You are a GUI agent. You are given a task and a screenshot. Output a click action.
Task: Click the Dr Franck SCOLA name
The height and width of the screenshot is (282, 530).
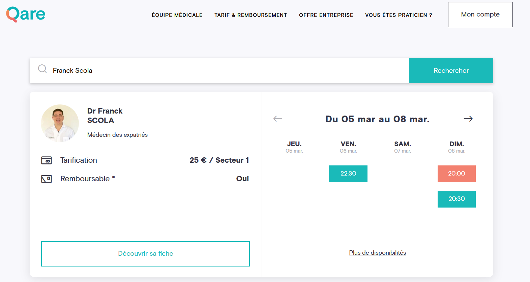tap(105, 116)
